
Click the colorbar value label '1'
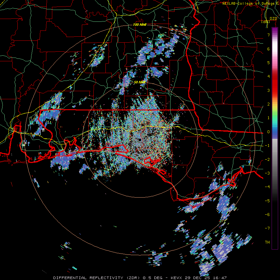pyautogui.click(x=268, y=118)
